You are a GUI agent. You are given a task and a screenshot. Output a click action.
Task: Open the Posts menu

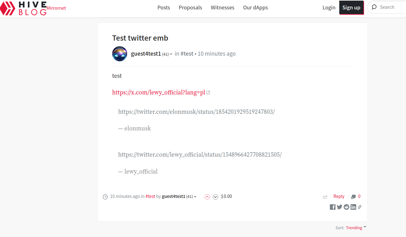[x=164, y=8]
